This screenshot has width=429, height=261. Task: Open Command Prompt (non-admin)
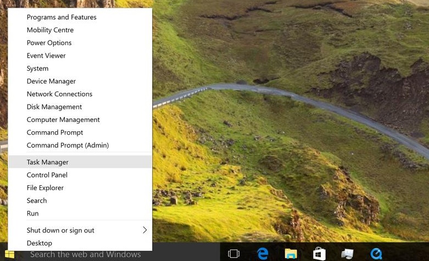click(x=80, y=132)
